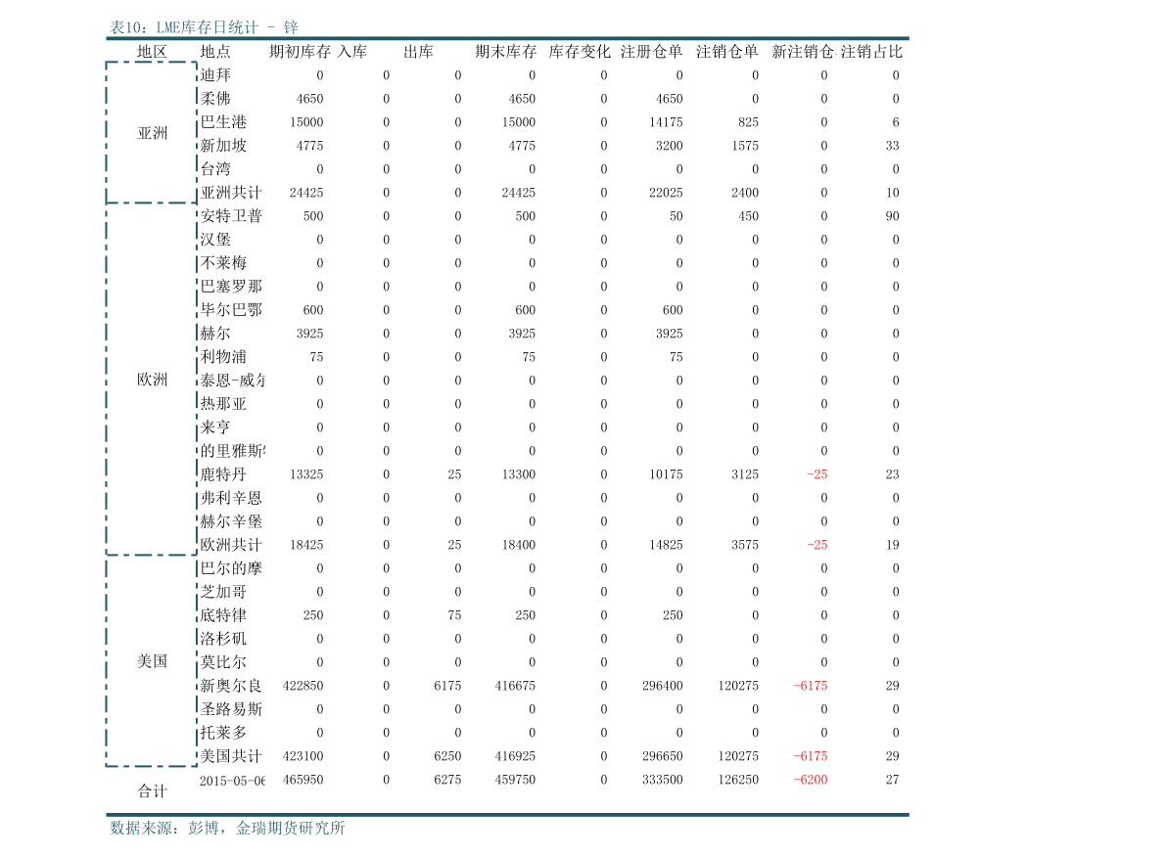
Task: Click the 利物浦 location row label
Action: (x=223, y=356)
